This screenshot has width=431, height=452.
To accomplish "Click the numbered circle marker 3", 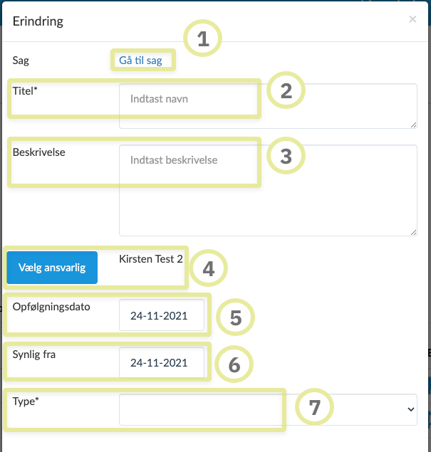I will 286,157.
